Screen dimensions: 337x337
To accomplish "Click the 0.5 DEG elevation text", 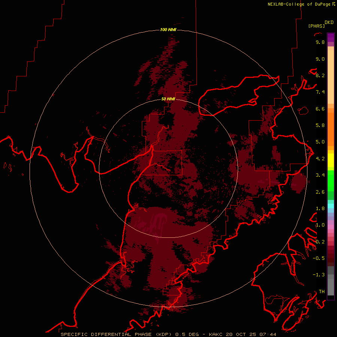I will (187, 334).
